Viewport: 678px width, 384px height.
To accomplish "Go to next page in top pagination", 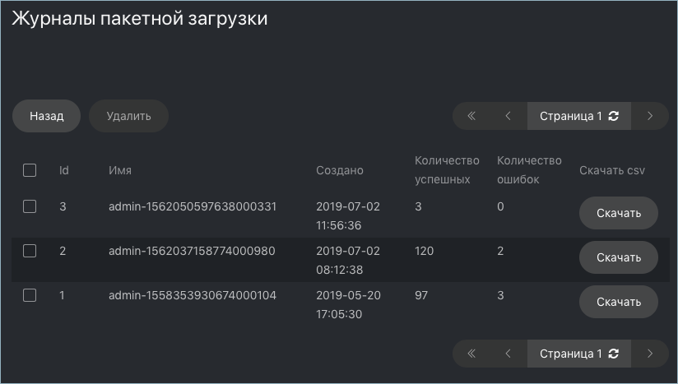I will click(x=650, y=116).
